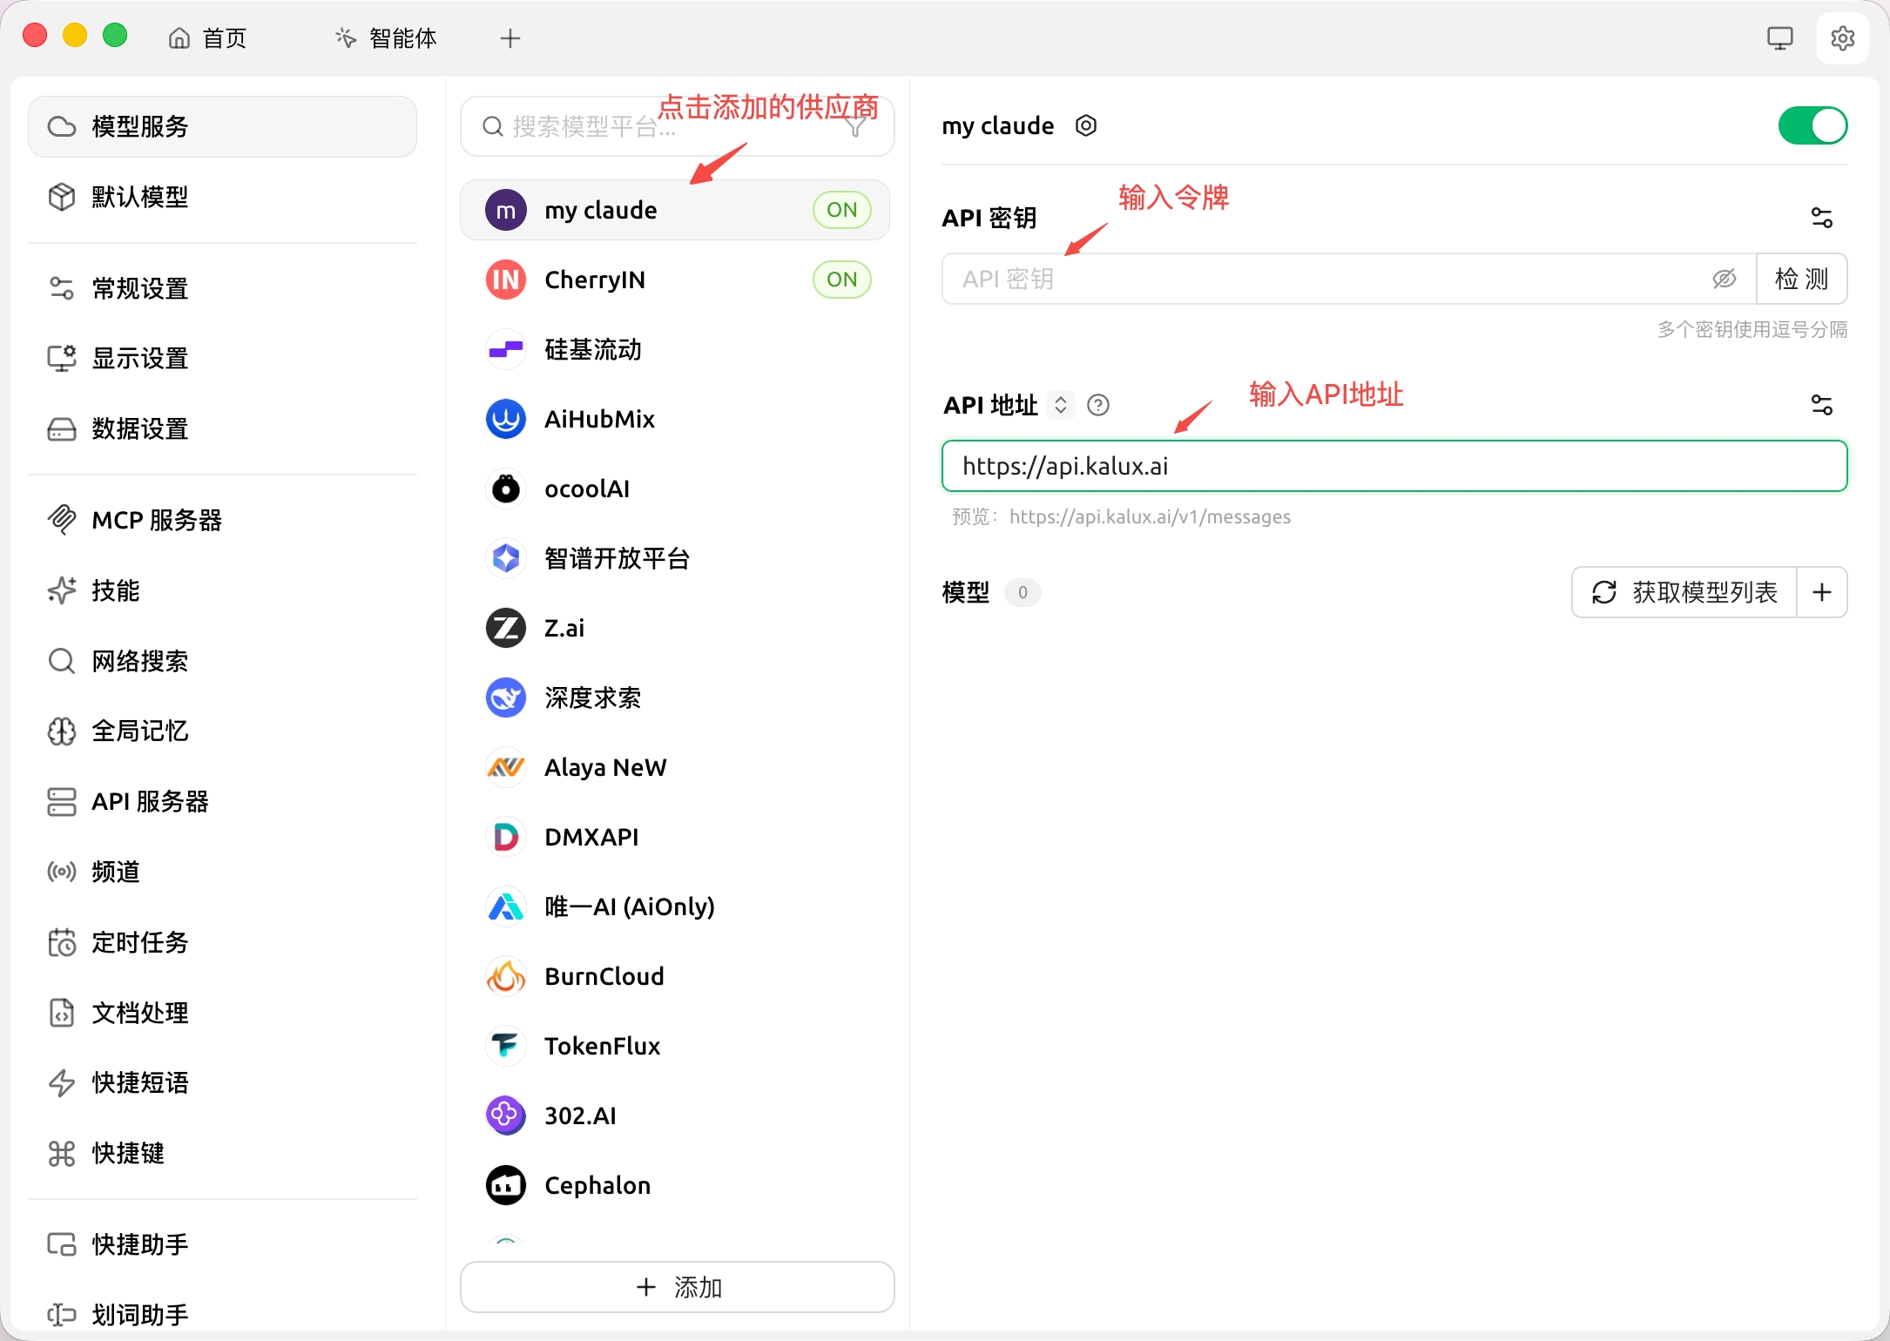Select 模型服务 in the settings sidebar
Viewport: 1890px width, 1341px height.
pyautogui.click(x=222, y=126)
